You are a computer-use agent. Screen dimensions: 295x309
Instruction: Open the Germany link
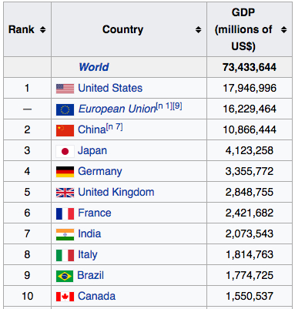pos(100,172)
